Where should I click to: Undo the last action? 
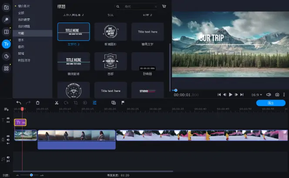(19, 103)
